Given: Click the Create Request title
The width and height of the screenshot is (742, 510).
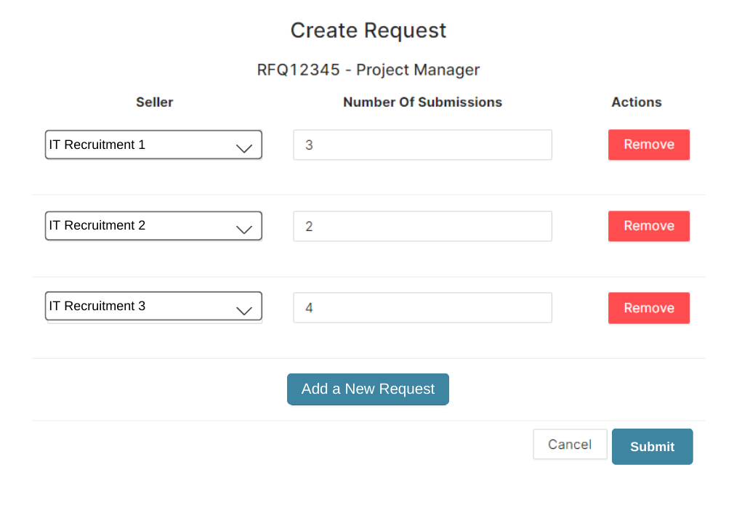Looking at the screenshot, I should coord(368,31).
